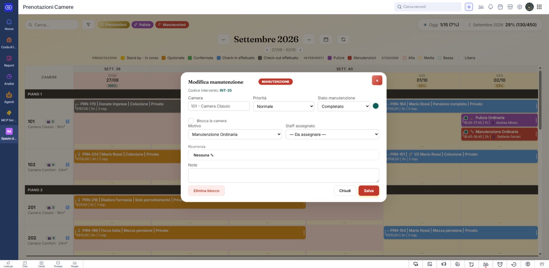Image resolution: width=549 pixels, height=268 pixels.
Task: Open the Staff assegnato dropdown
Action: click(332, 134)
